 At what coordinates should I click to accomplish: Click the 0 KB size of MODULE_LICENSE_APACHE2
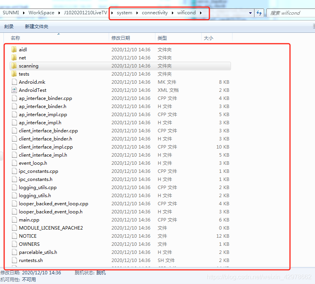(224, 228)
